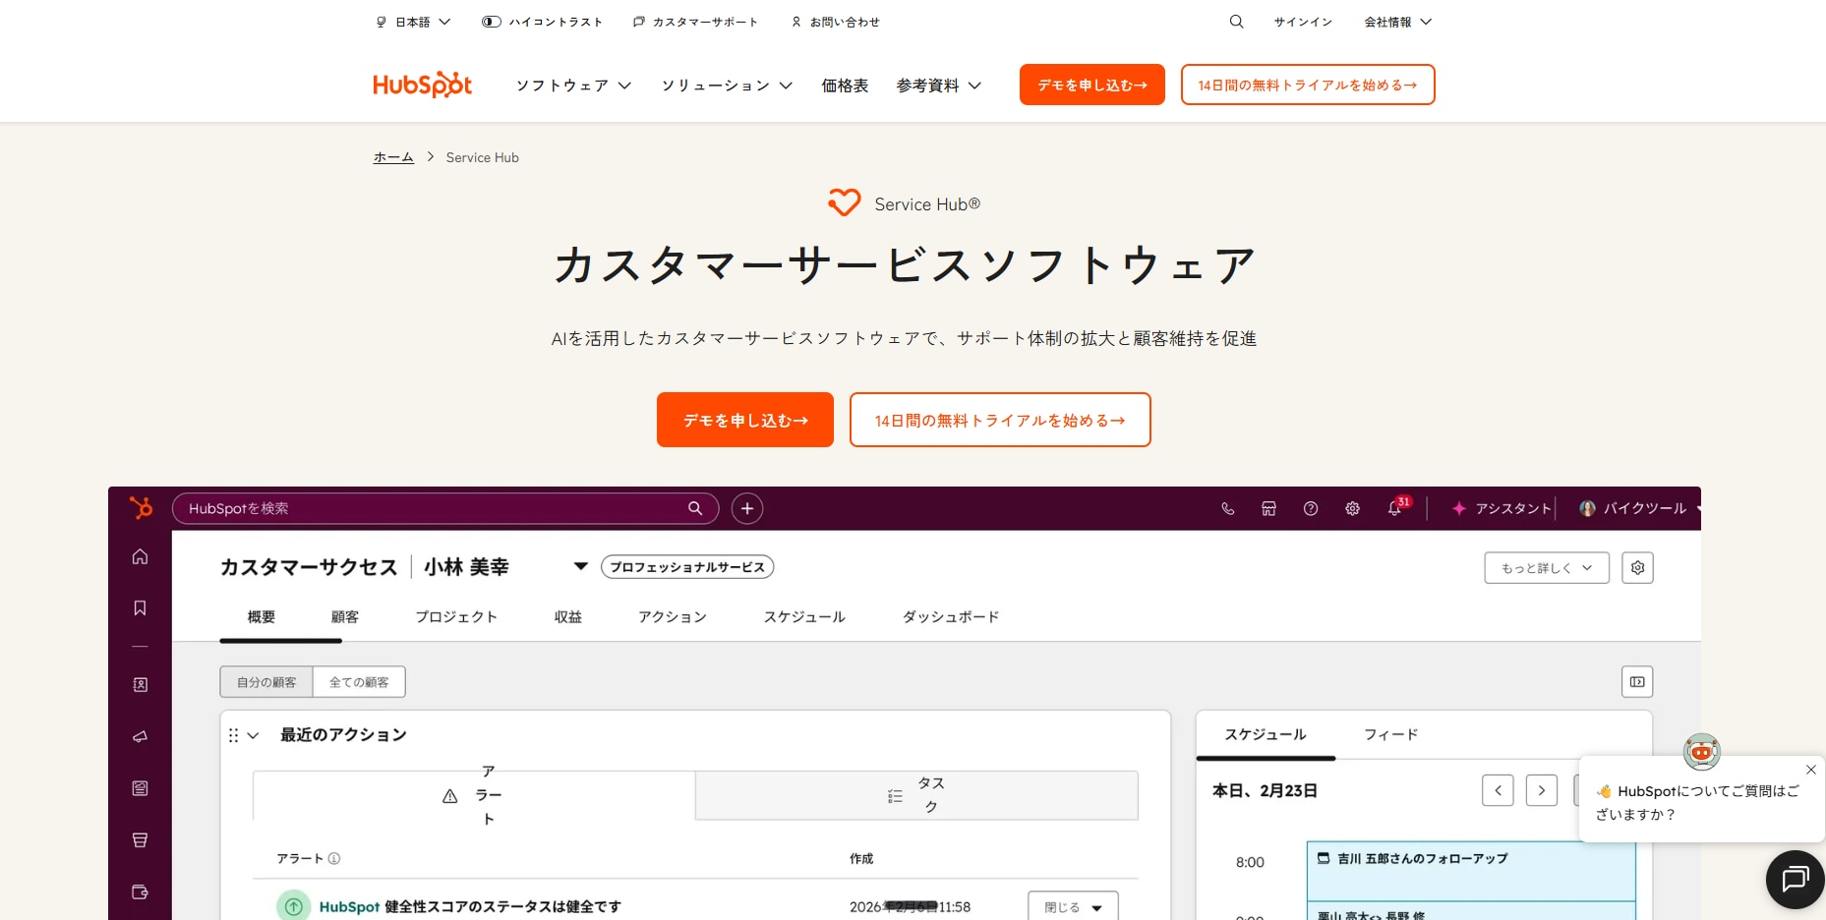Expand the ソフトウェア navigation dropdown

tap(573, 86)
